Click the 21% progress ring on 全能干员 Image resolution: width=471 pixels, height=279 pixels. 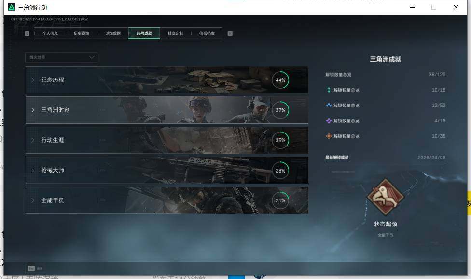[280, 200]
